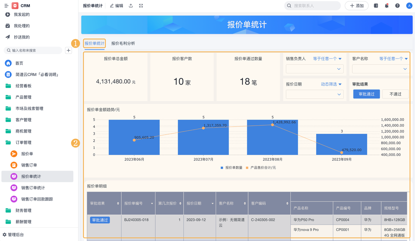Open the user avatar menu
Screen dimensions: 415x241
[x=409, y=6]
